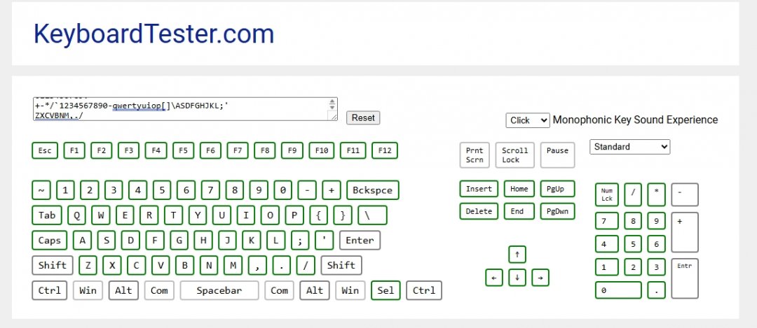Click the Reset button
The image size is (757, 328).
pyautogui.click(x=363, y=117)
